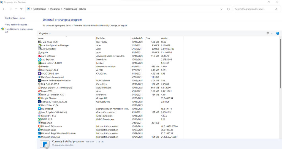Image resolution: width=282 pixels, height=149 pixels.
Task: Click the Microsoft Edge icon
Action: (39, 130)
